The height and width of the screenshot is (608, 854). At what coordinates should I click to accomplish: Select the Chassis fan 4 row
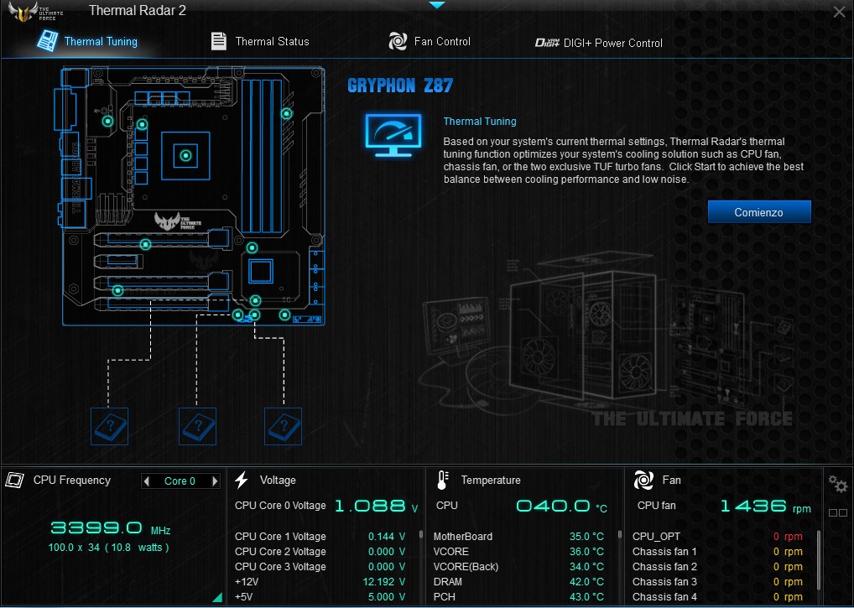coord(718,597)
